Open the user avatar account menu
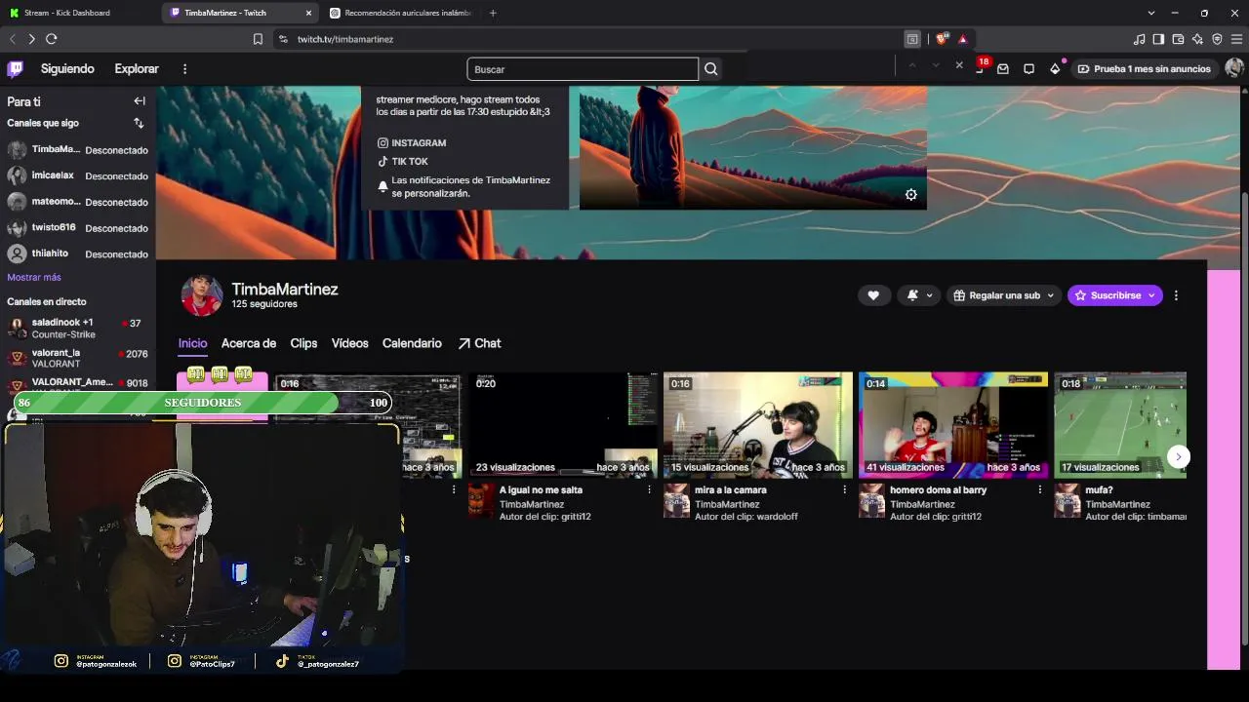 [x=1234, y=68]
